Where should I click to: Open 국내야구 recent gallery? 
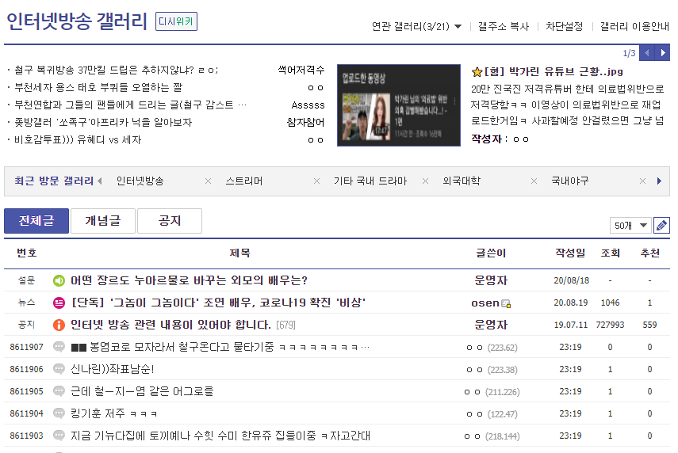point(570,181)
